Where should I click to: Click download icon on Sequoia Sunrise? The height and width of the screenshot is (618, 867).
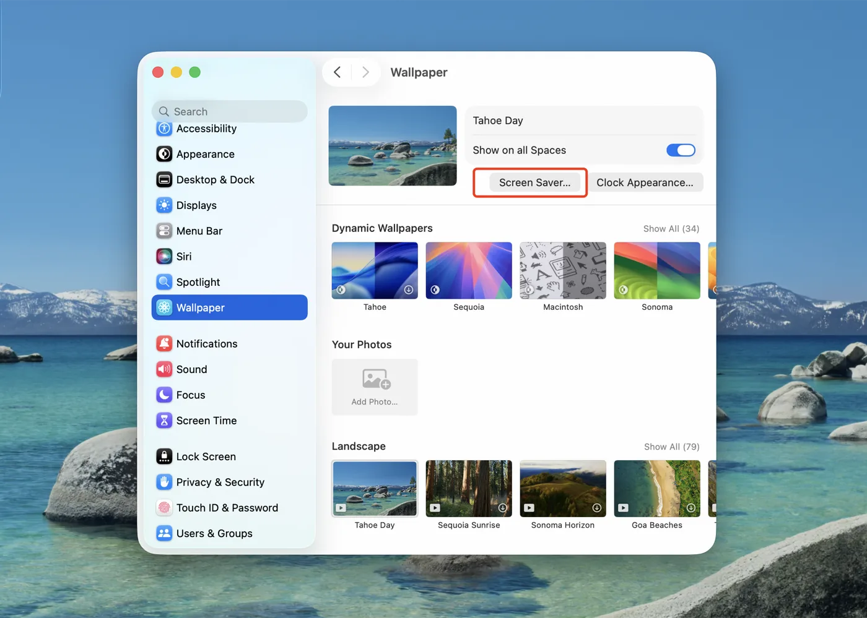503,508
